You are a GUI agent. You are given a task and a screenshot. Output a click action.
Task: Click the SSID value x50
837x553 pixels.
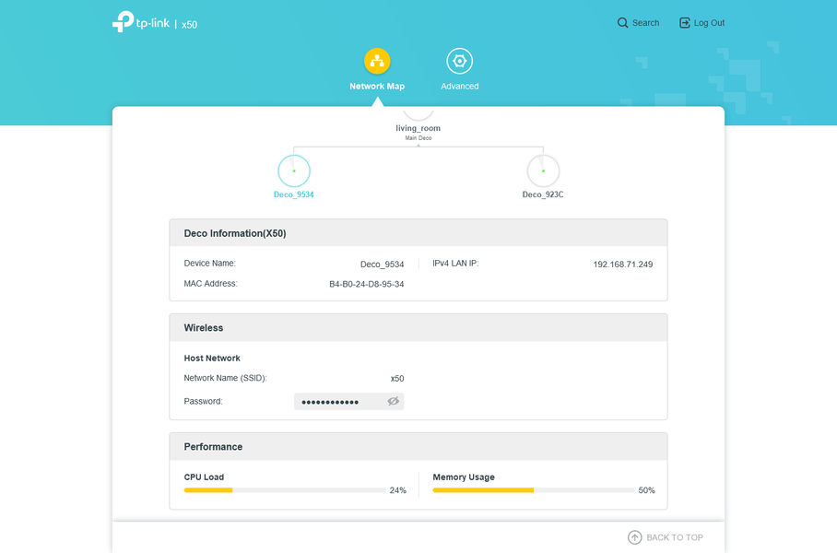pyautogui.click(x=397, y=379)
